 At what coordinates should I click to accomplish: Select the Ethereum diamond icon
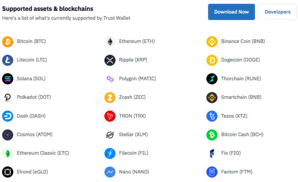tap(110, 42)
